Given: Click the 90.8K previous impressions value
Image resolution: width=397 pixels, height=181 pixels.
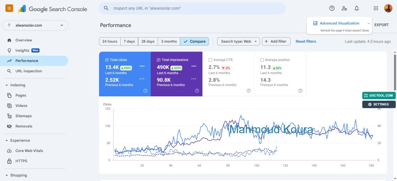Looking at the screenshot, I should [164, 80].
